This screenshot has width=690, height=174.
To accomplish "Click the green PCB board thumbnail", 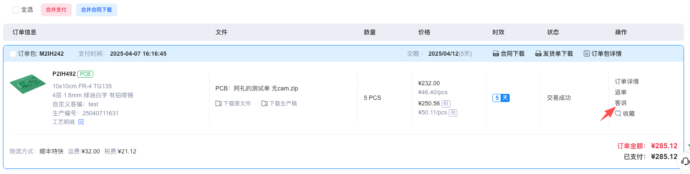I will point(27,84).
